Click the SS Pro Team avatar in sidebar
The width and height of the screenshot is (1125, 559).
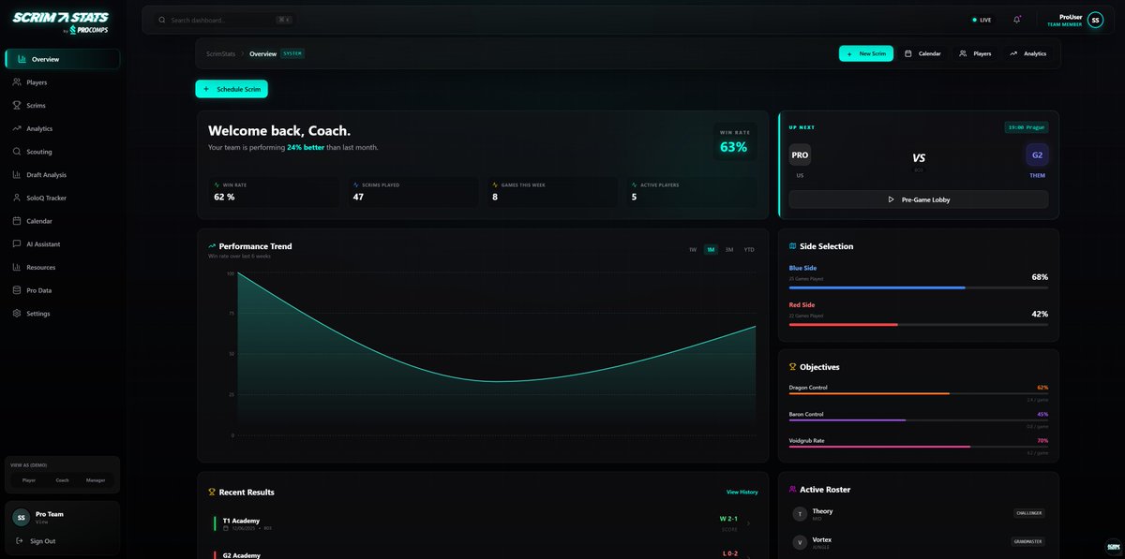[21, 517]
